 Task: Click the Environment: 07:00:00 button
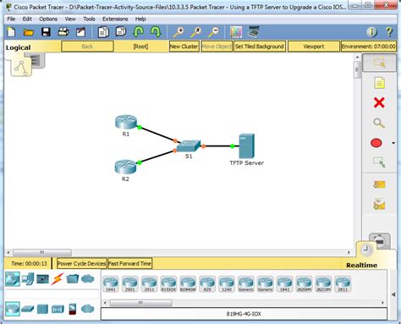[369, 47]
